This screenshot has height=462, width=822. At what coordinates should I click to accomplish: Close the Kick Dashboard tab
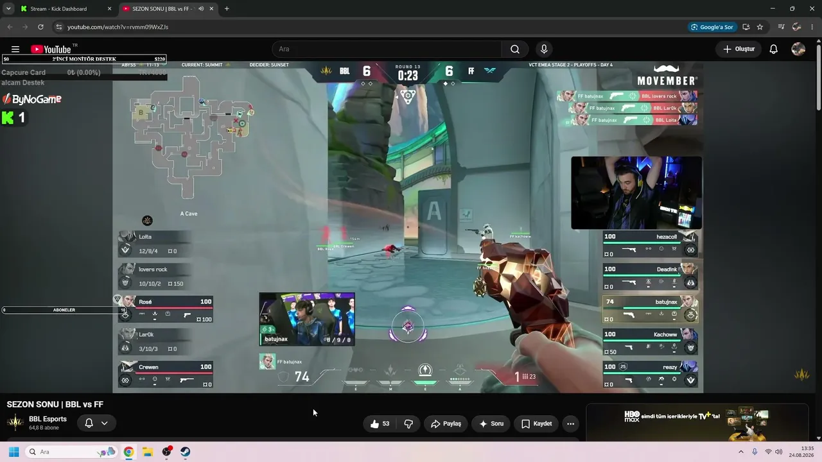[x=109, y=9]
